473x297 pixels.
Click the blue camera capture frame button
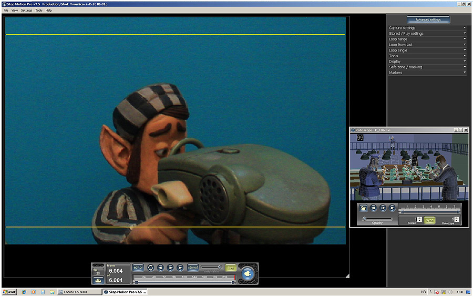coord(248,274)
